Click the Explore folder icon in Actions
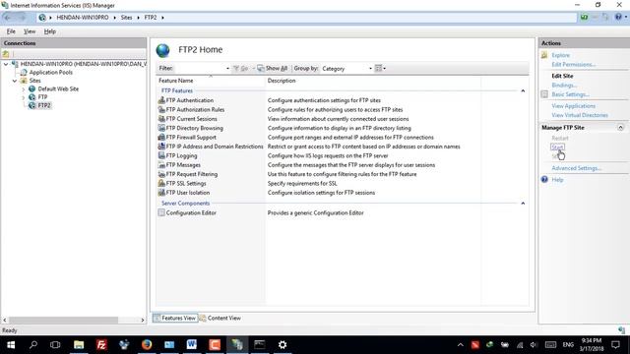The width and height of the screenshot is (630, 354). pyautogui.click(x=544, y=55)
